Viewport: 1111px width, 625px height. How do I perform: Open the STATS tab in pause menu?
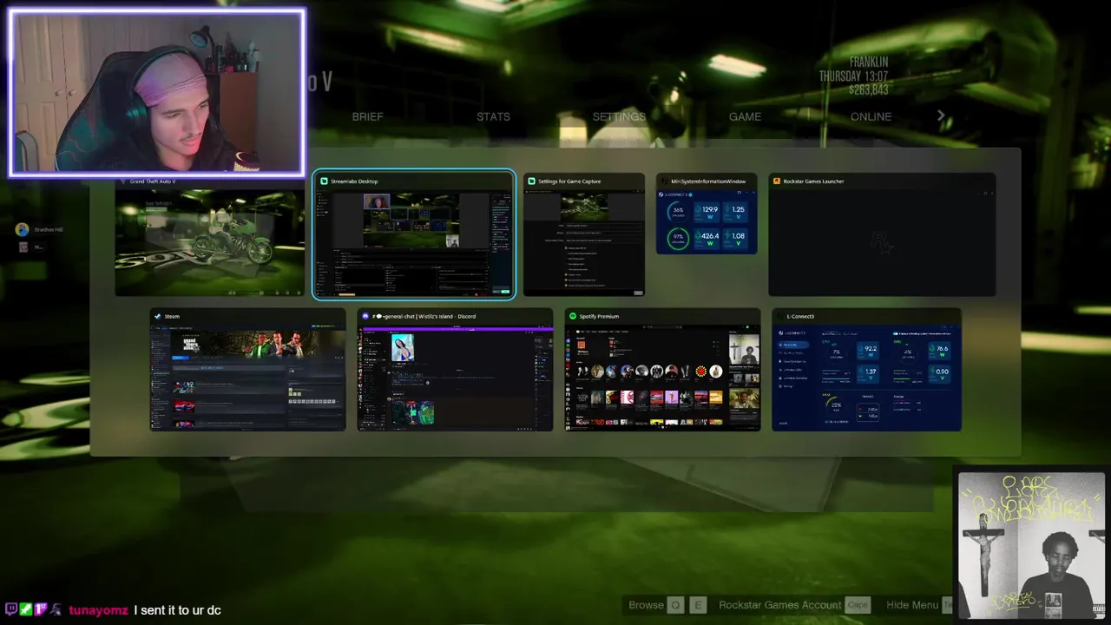[493, 116]
